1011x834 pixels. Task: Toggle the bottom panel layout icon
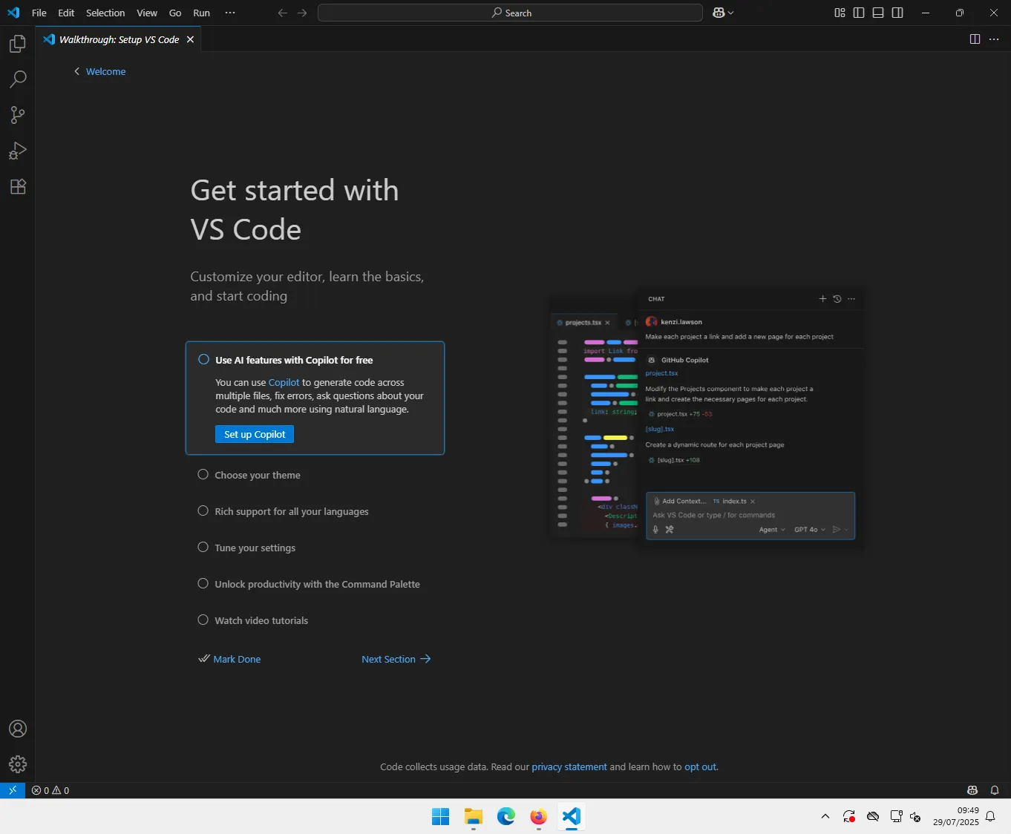click(x=878, y=13)
